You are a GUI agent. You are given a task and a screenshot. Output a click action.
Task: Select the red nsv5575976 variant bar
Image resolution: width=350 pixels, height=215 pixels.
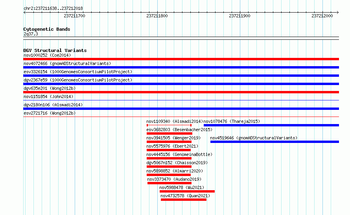169,150
